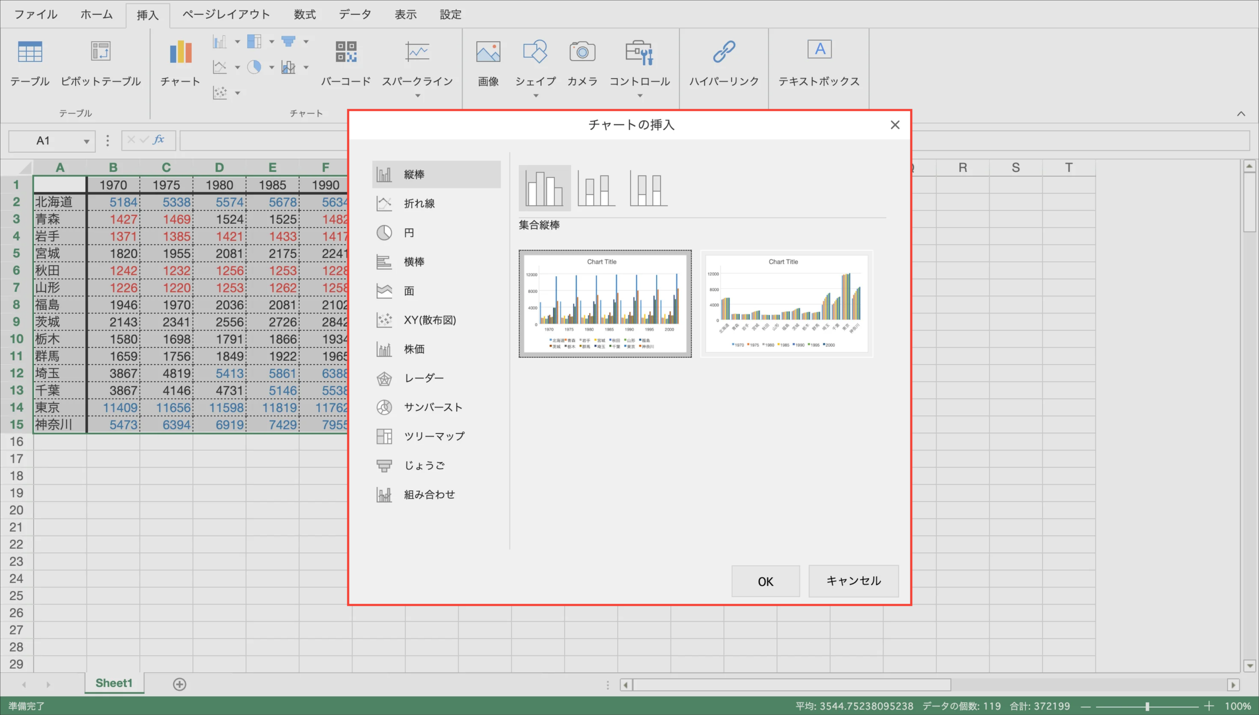
Task: Select the サンバースト sunburst chart type
Action: tap(432, 407)
